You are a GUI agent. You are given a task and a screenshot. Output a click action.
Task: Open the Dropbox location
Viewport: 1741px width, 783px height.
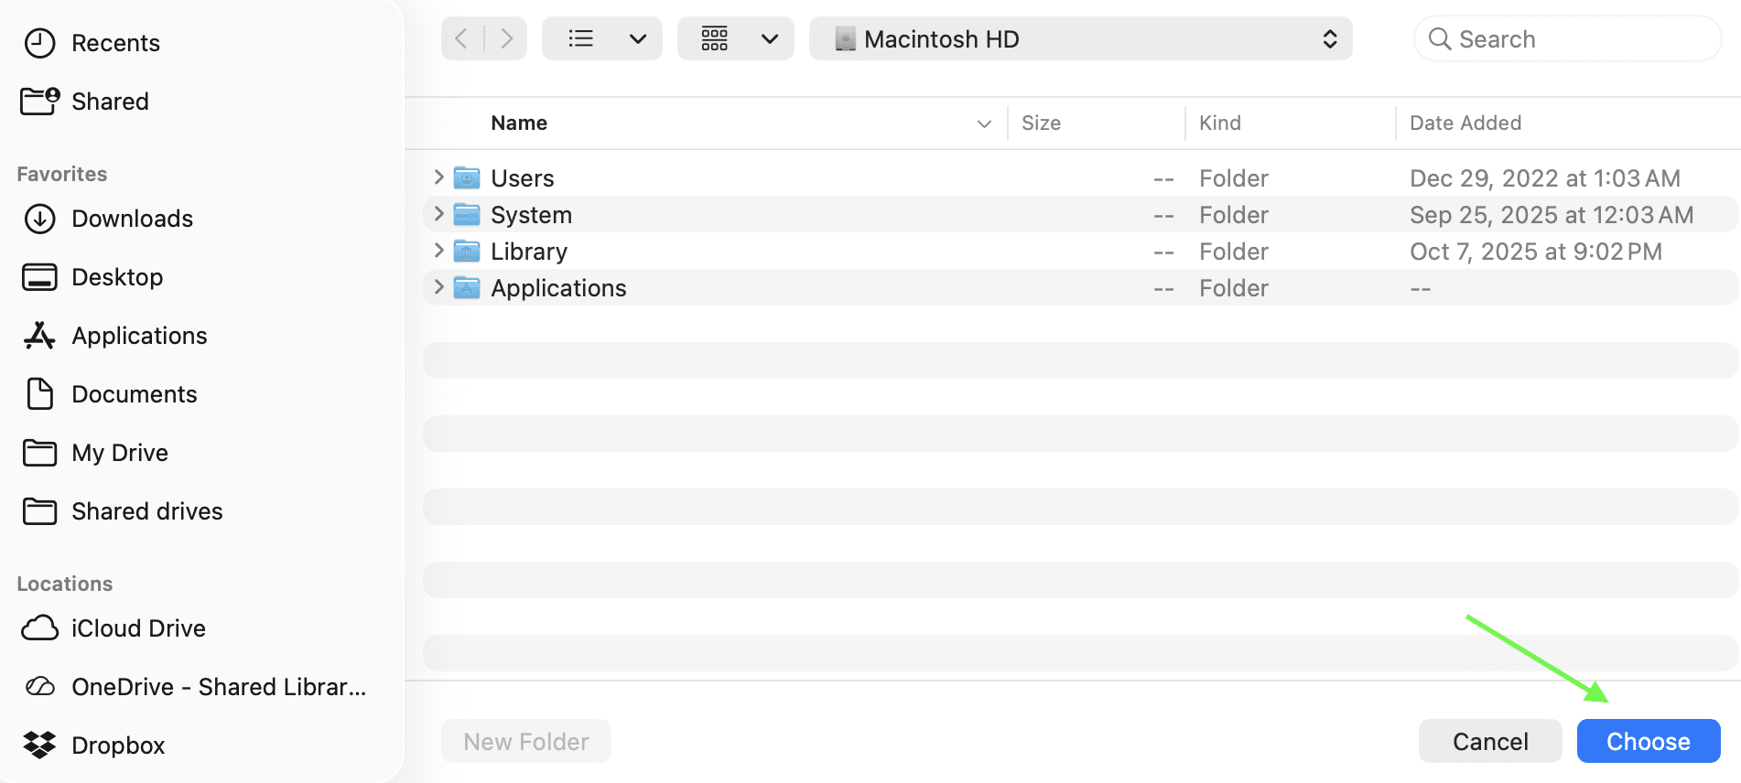[x=117, y=745]
